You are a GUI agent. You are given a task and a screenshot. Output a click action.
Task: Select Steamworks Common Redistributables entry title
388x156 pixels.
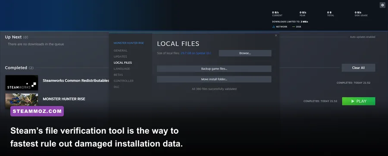pos(76,81)
